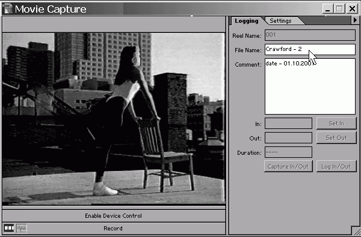
Task: Toggle the audio waveform capture icon
Action: [x=22, y=228]
